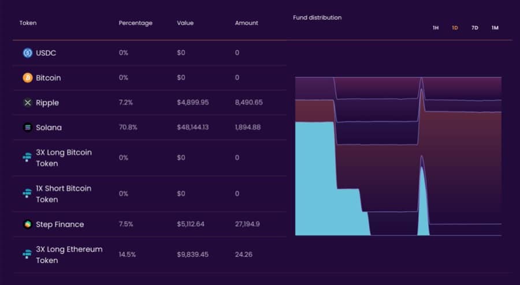Viewport: 520px width, 285px height.
Task: Click the orange Bitcoin logo icon
Action: [x=27, y=78]
